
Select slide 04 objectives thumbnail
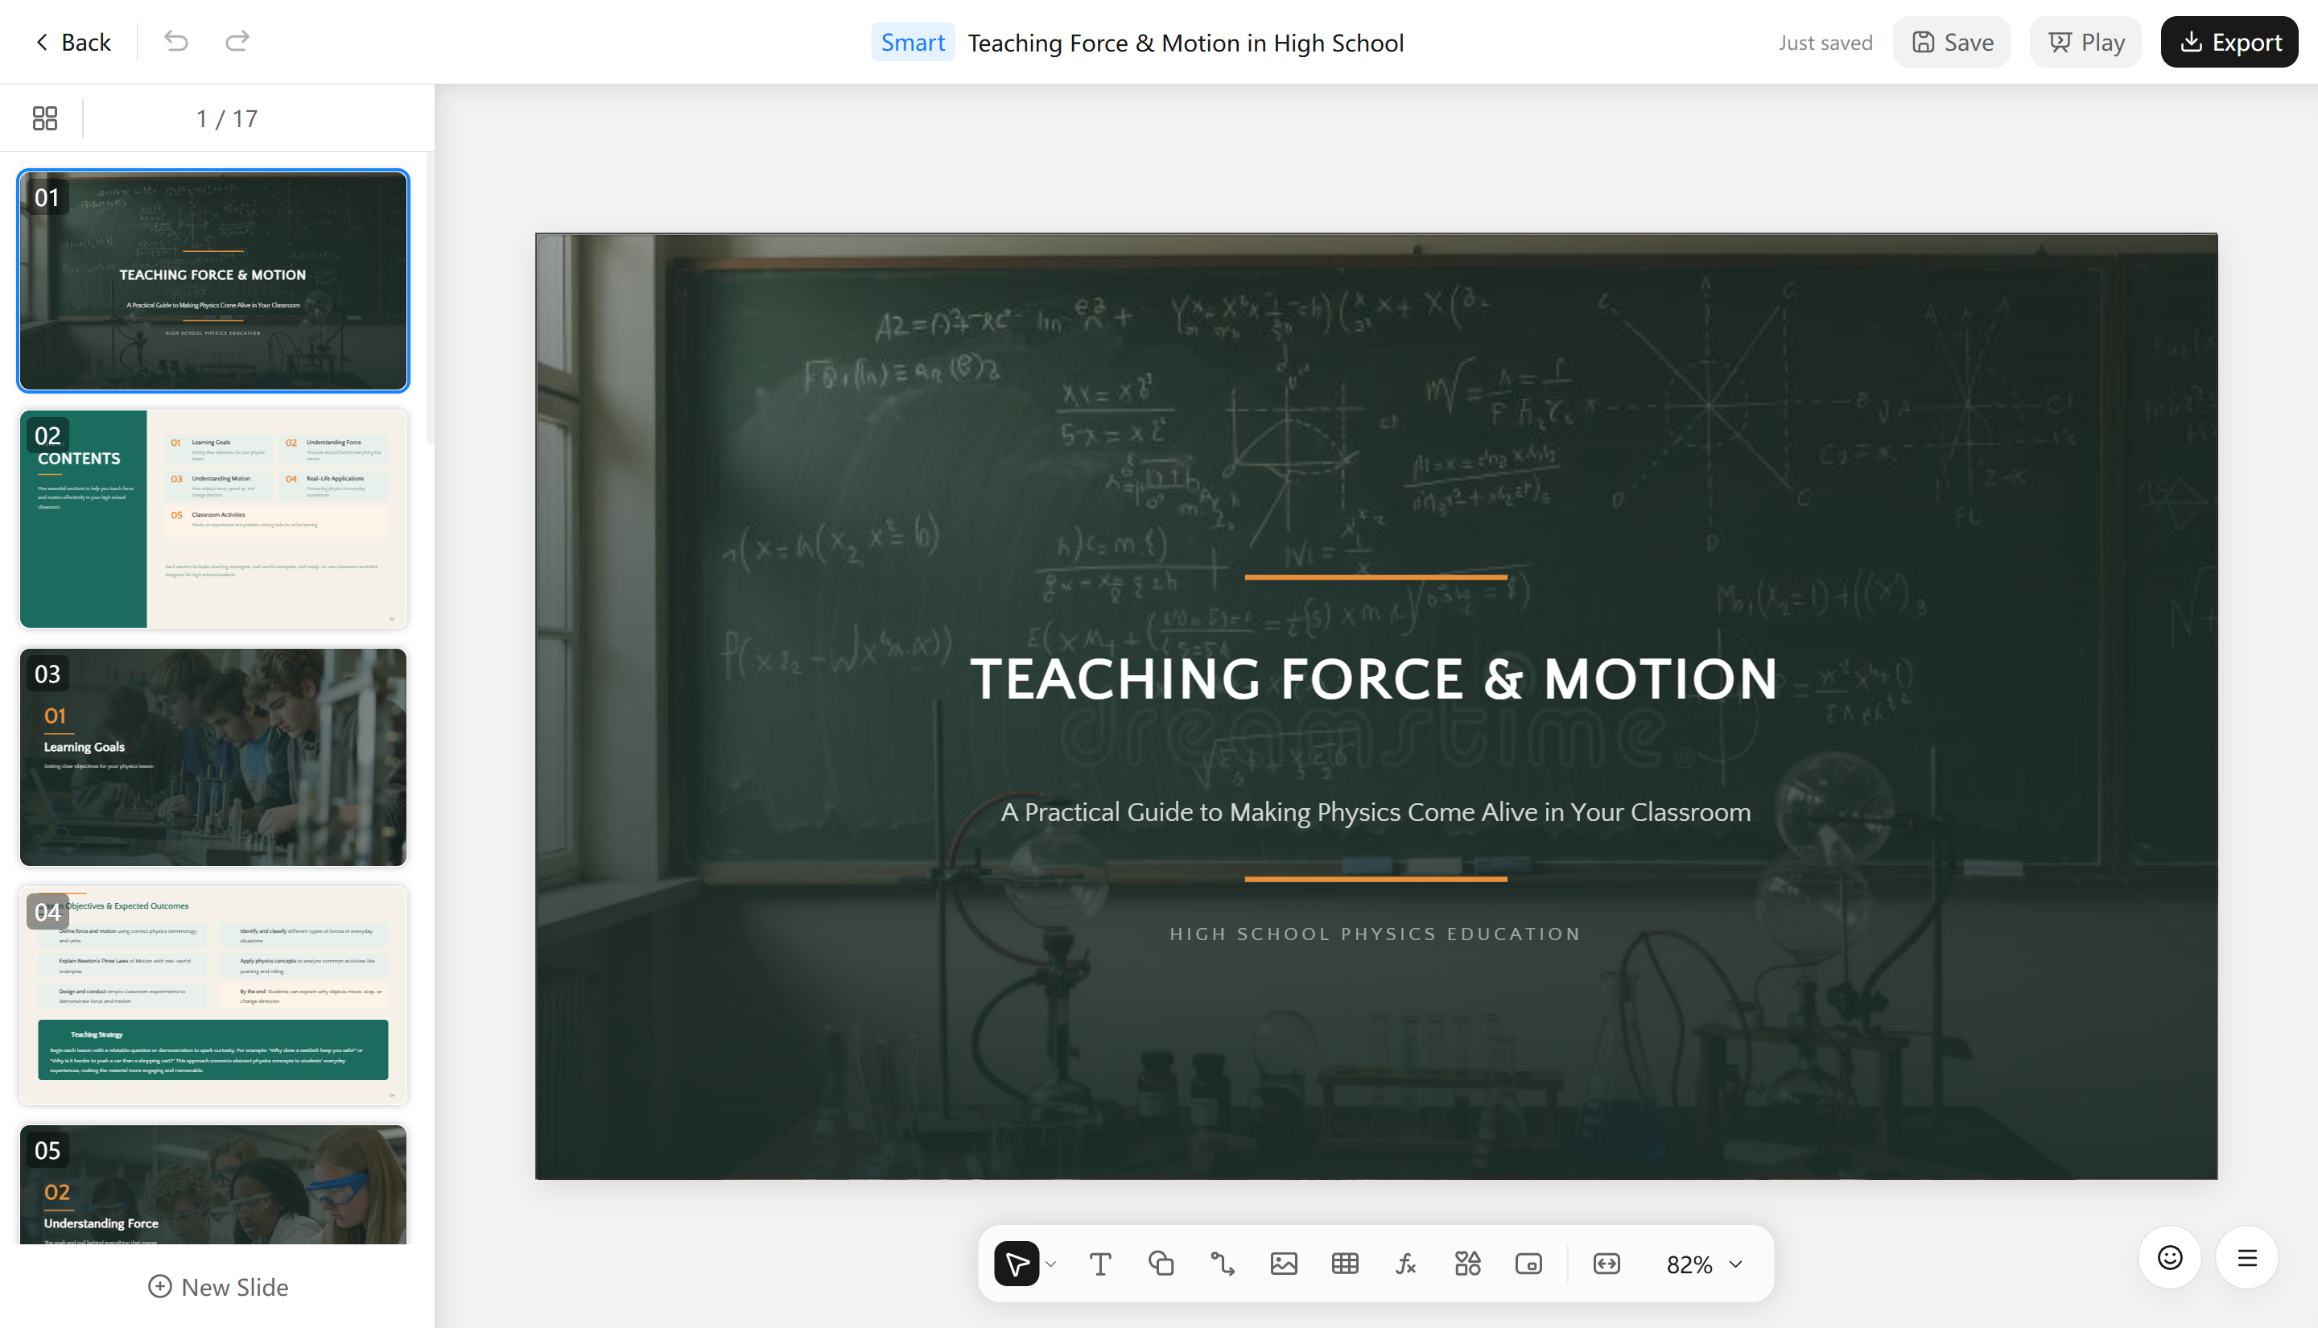tap(213, 995)
